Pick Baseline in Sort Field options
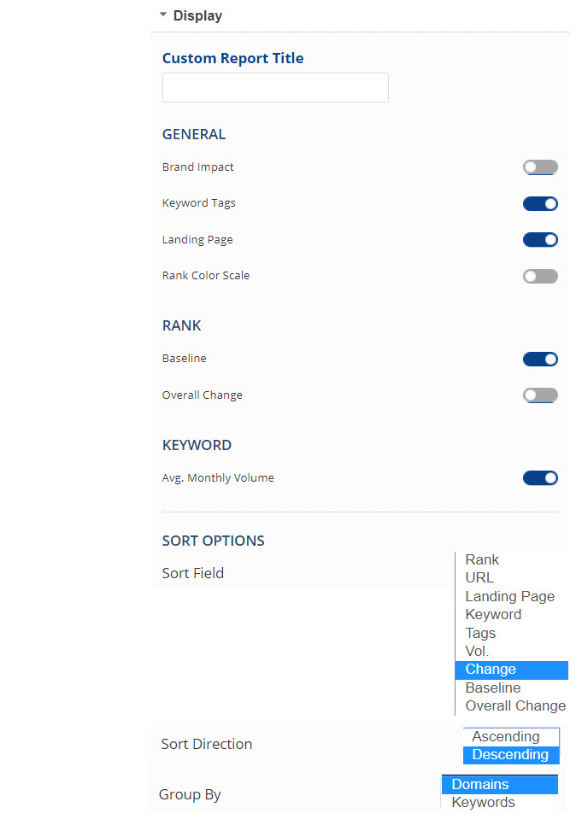Image resolution: width=582 pixels, height=825 pixels. (x=492, y=687)
